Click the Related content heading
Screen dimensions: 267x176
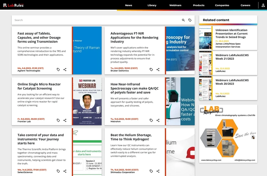click(216, 20)
